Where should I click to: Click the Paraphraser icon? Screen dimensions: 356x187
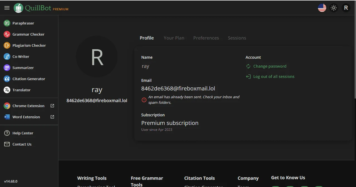tap(7, 23)
